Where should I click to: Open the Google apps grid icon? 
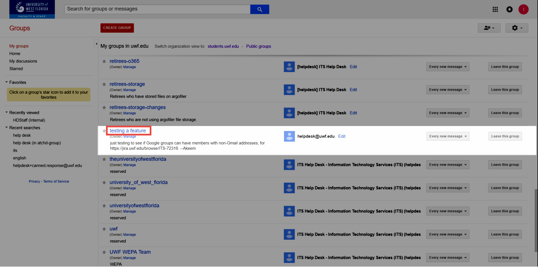click(x=495, y=10)
